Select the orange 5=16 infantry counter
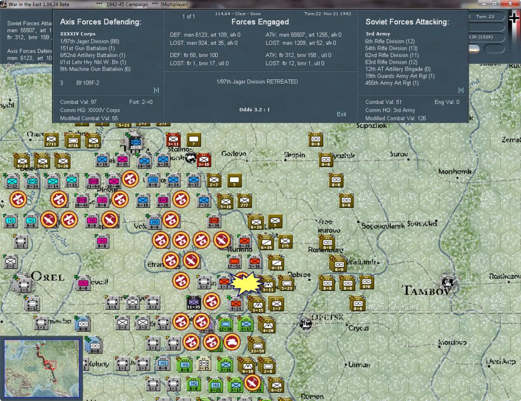This screenshot has height=401, width=521. (x=254, y=262)
